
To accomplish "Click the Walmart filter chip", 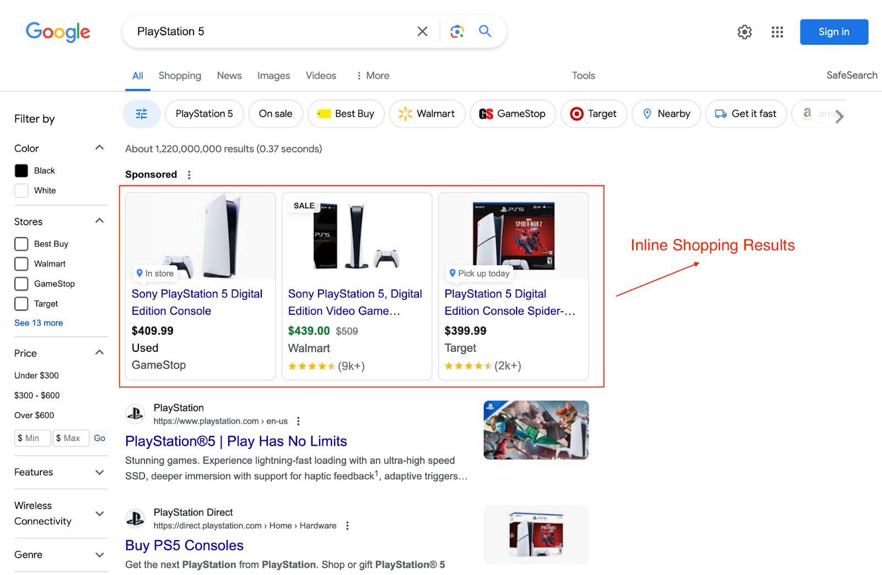I will [x=427, y=114].
